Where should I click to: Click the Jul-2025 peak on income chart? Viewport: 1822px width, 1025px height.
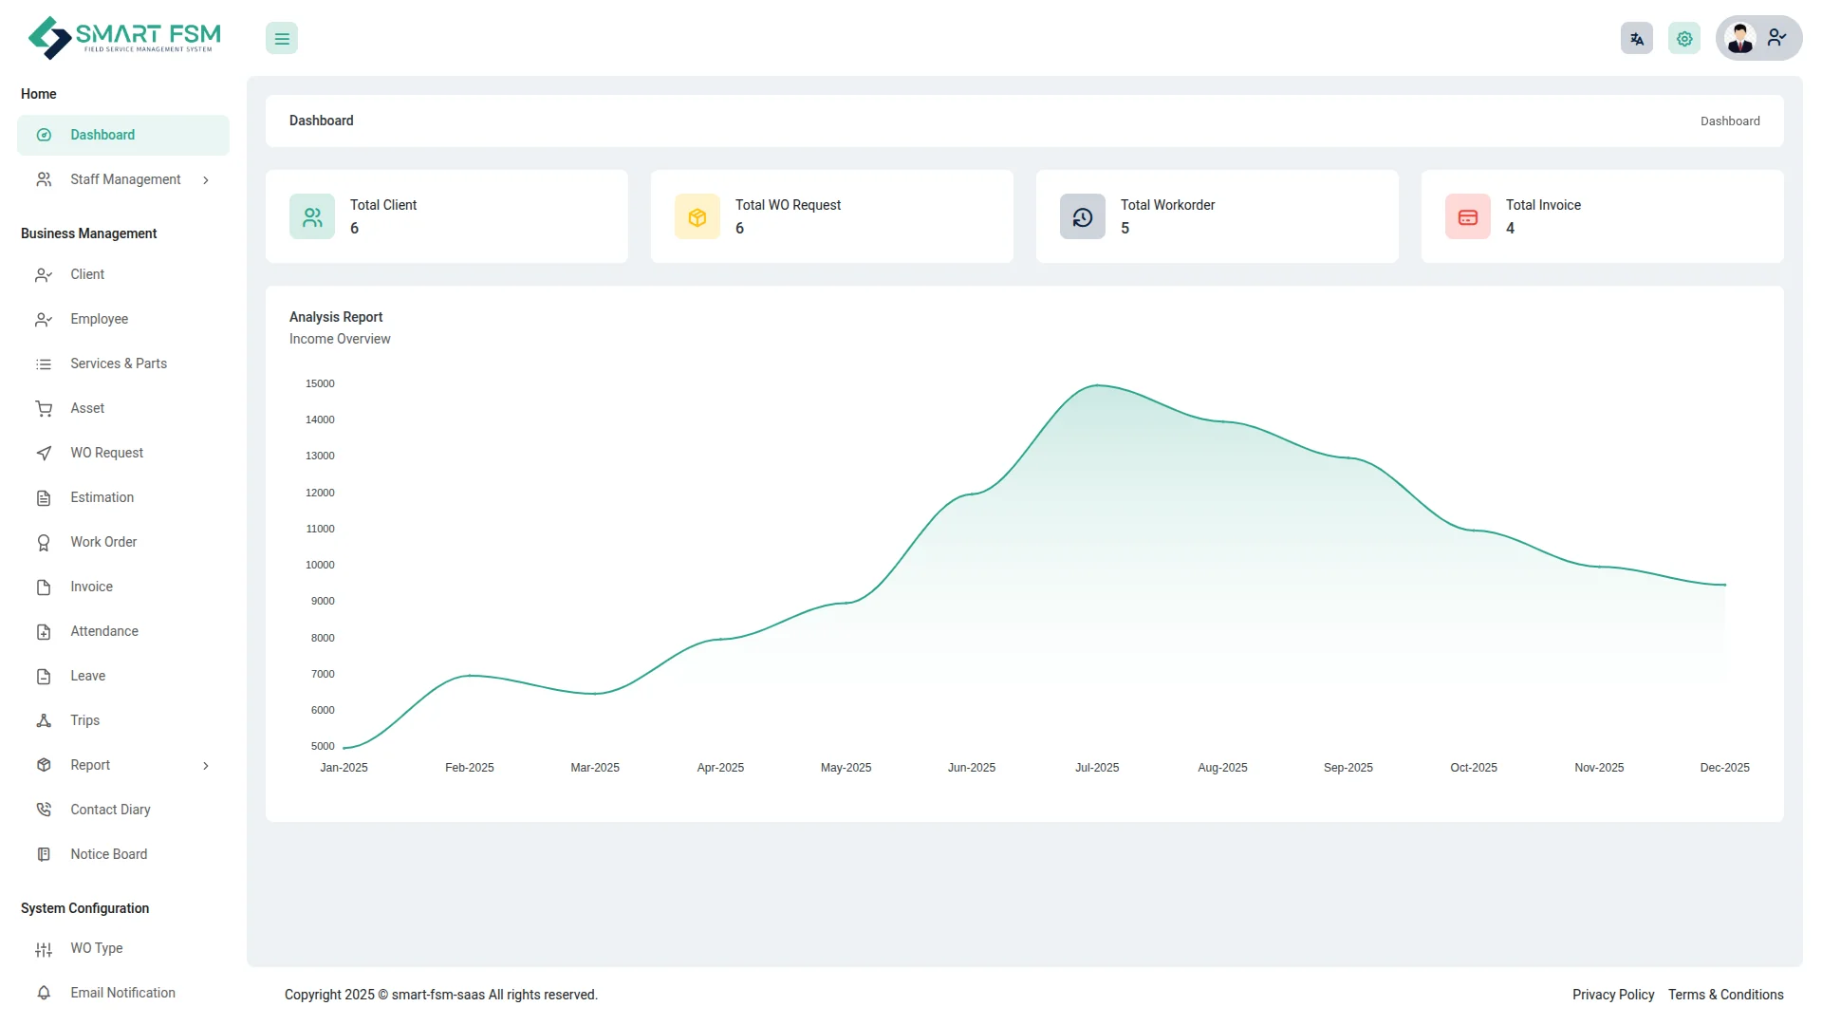(1097, 385)
